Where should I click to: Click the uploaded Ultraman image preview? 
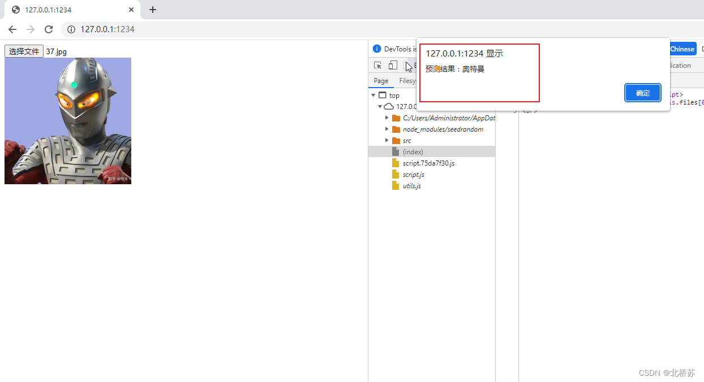click(x=68, y=121)
